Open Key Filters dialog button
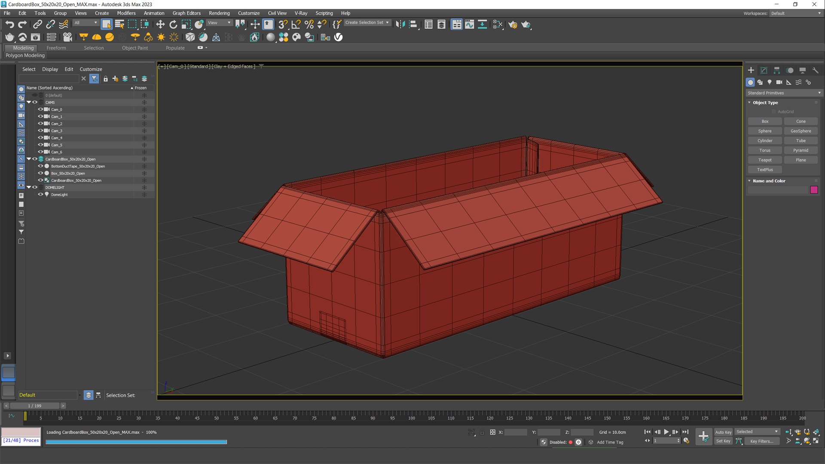 [761, 441]
